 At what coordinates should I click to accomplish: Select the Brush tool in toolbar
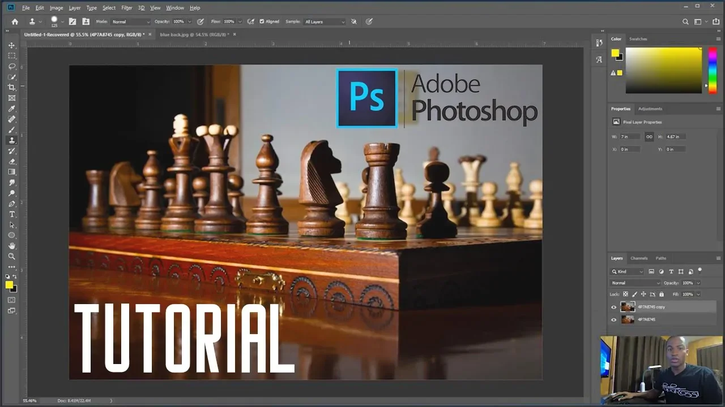point(11,129)
